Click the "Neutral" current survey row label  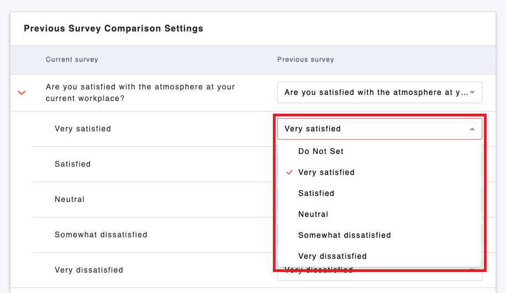pyautogui.click(x=70, y=200)
